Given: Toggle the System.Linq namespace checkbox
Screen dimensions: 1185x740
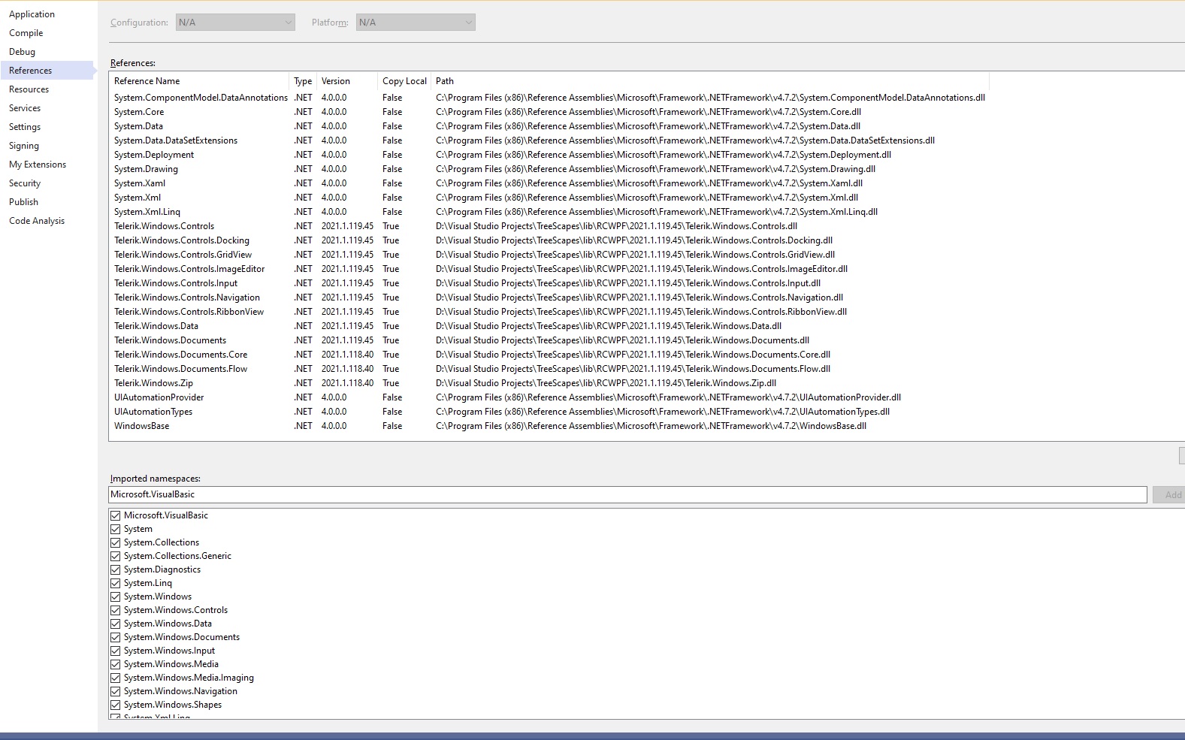Looking at the screenshot, I should pyautogui.click(x=116, y=583).
